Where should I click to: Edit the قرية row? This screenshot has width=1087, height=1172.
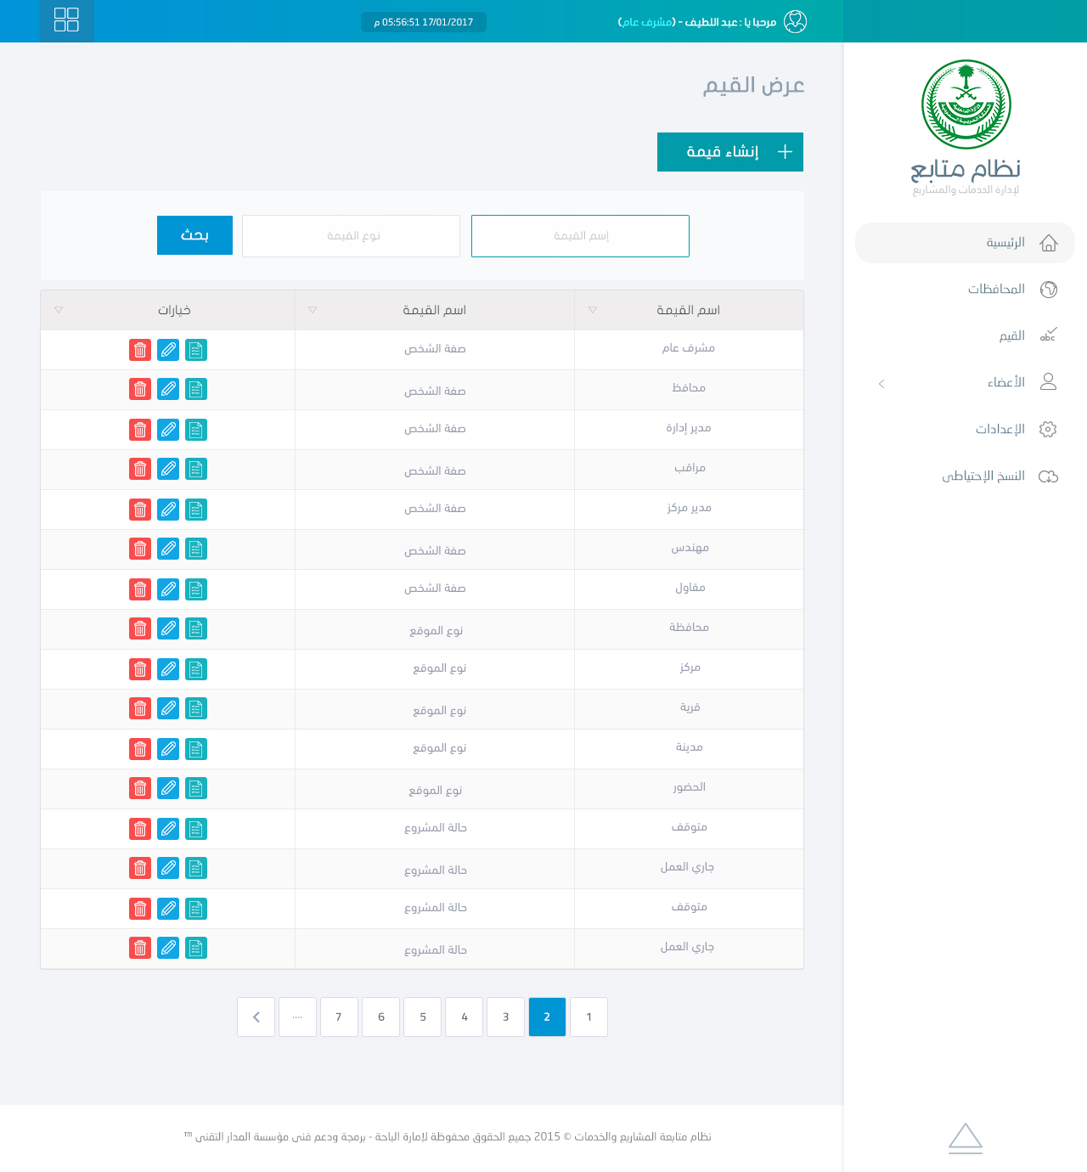point(169,708)
